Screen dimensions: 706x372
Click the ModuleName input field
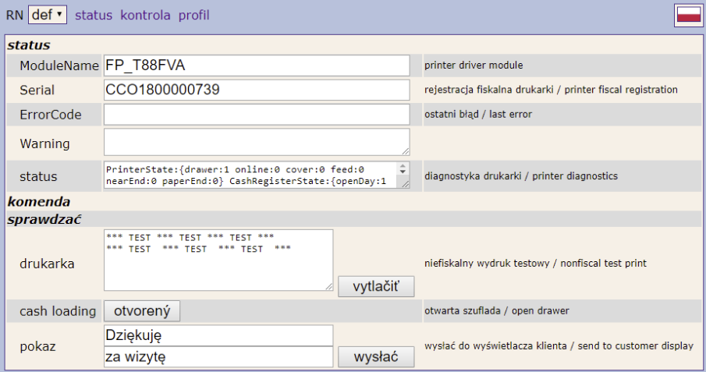pyautogui.click(x=256, y=66)
